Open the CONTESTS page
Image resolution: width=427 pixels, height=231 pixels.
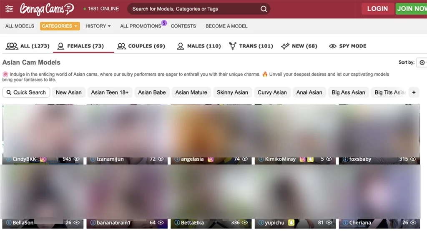point(183,26)
